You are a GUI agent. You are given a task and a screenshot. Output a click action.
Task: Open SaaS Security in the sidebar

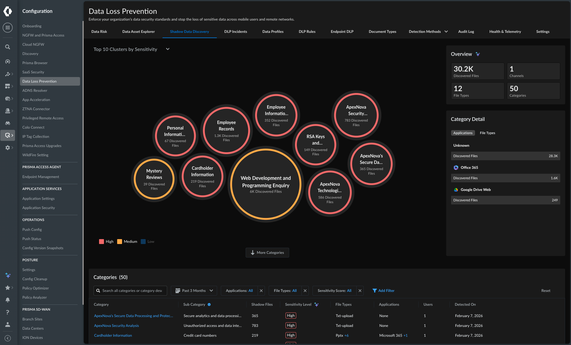tap(33, 72)
